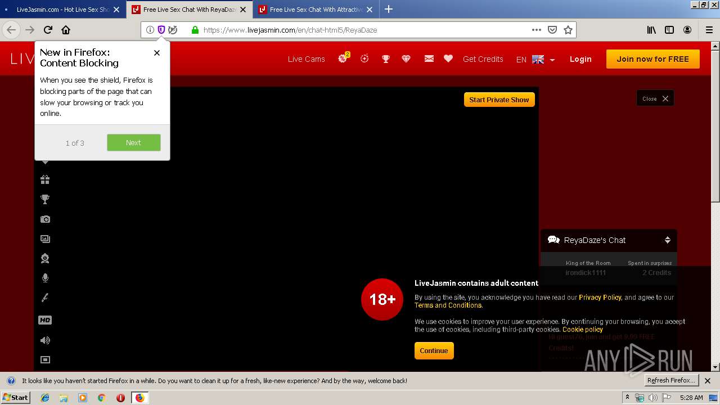Click the gift icon in left sidebar
Image resolution: width=720 pixels, height=405 pixels.
pyautogui.click(x=45, y=179)
